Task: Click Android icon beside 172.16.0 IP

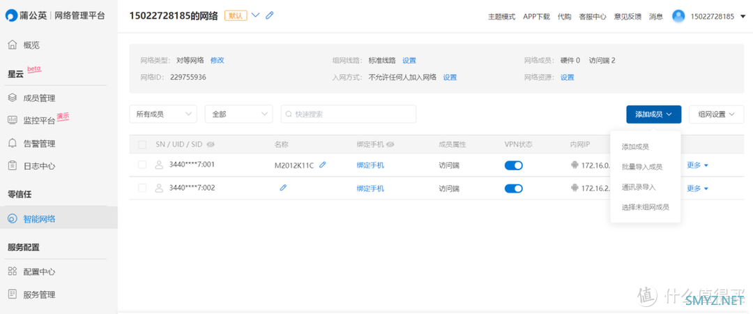Action: pyautogui.click(x=574, y=165)
